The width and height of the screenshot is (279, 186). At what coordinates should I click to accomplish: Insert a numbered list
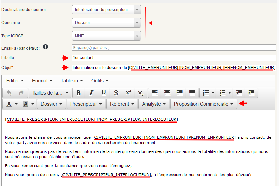223,93
